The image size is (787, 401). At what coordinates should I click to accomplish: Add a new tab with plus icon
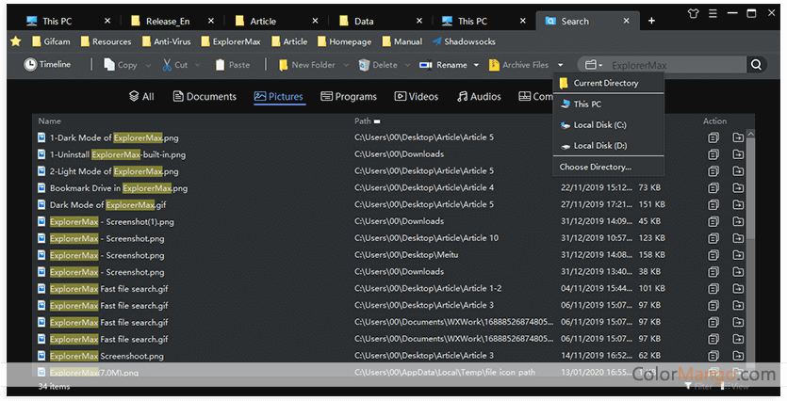click(651, 21)
